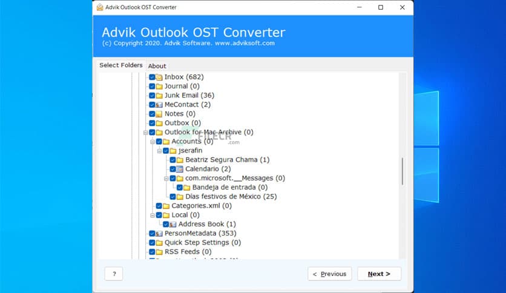Collapse the jserafin tree node
This screenshot has height=293, width=506.
(159, 151)
